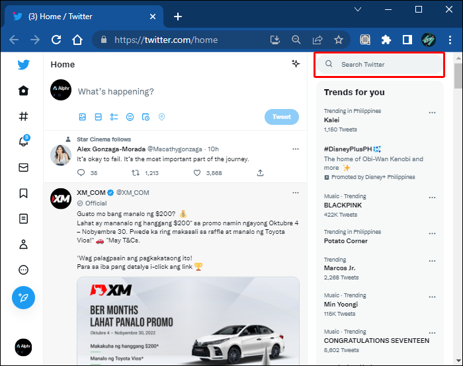The width and height of the screenshot is (463, 366).
Task: Add an image to the tweet
Action: (83, 117)
